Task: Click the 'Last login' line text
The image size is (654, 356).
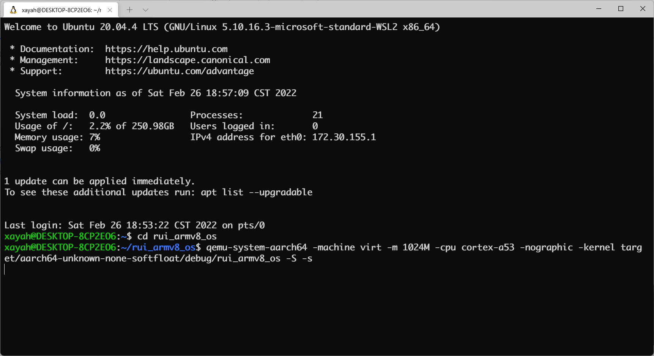Action: click(134, 225)
